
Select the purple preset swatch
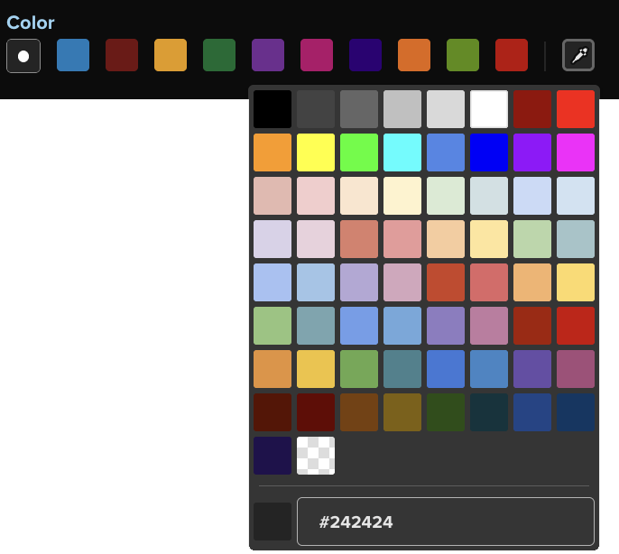268,55
